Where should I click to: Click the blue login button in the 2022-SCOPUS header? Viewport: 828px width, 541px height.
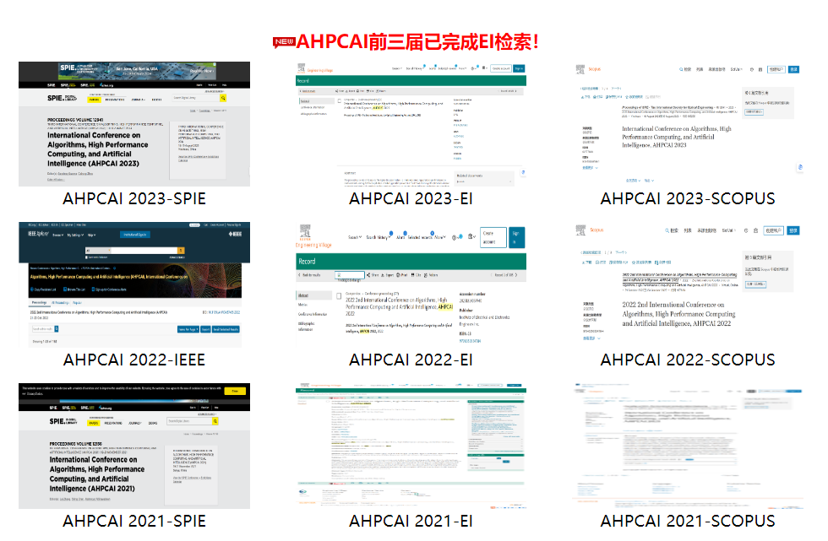(793, 230)
